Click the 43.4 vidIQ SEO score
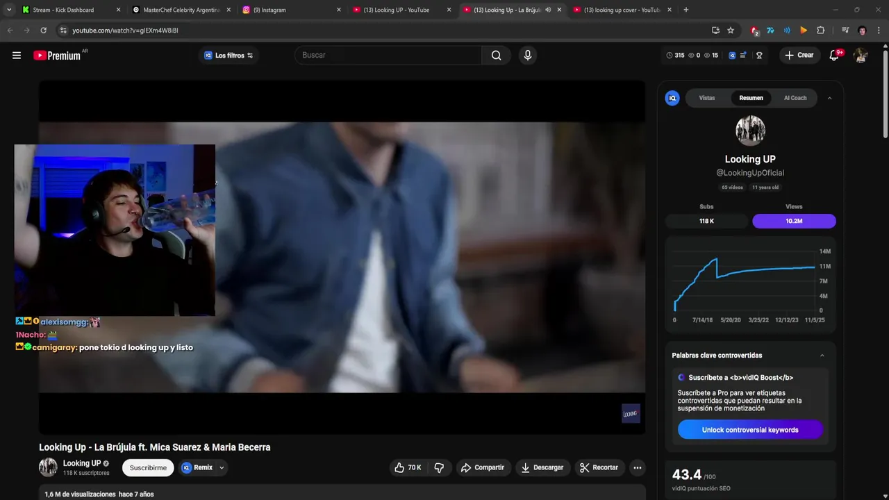 point(687,475)
